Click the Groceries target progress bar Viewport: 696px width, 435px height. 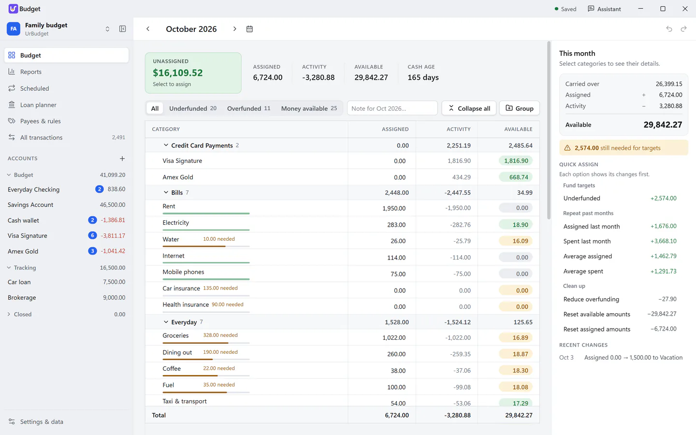point(206,343)
